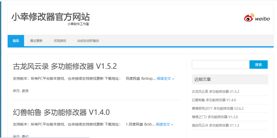
Task: Click the 奇幻 category link
Action: pos(25,136)
